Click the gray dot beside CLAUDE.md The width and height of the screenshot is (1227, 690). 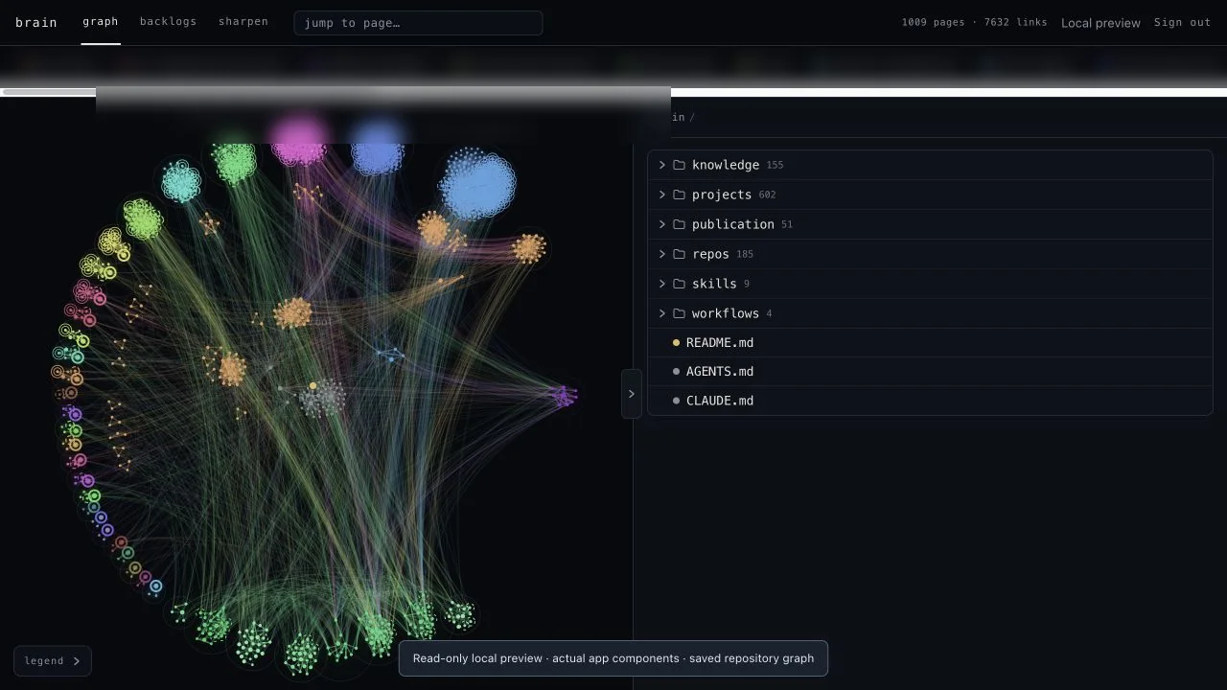676,401
